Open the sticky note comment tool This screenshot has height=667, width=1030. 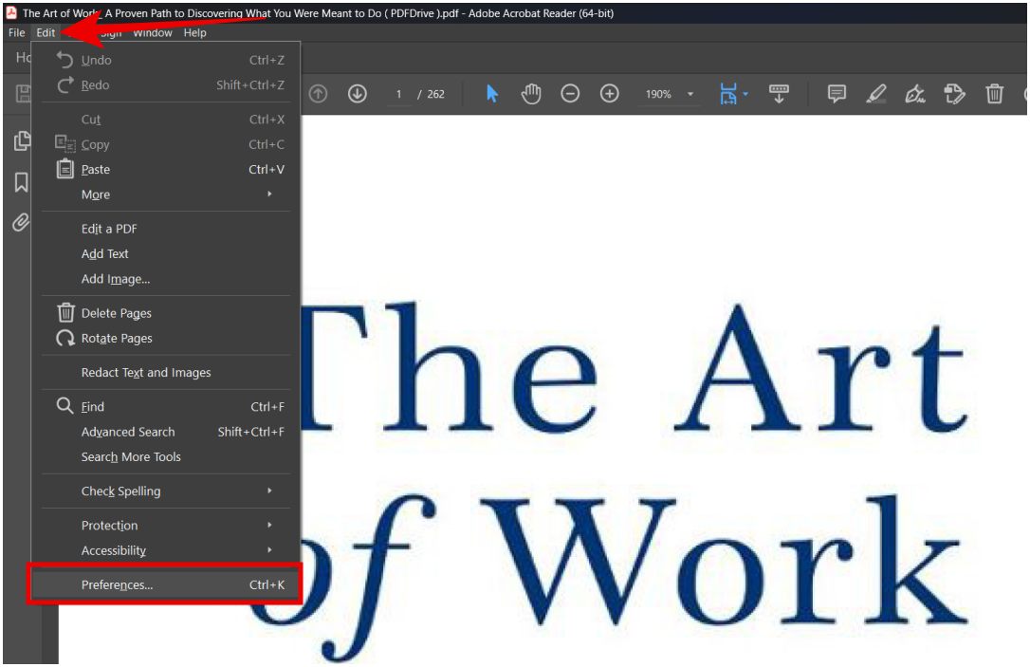tap(837, 94)
